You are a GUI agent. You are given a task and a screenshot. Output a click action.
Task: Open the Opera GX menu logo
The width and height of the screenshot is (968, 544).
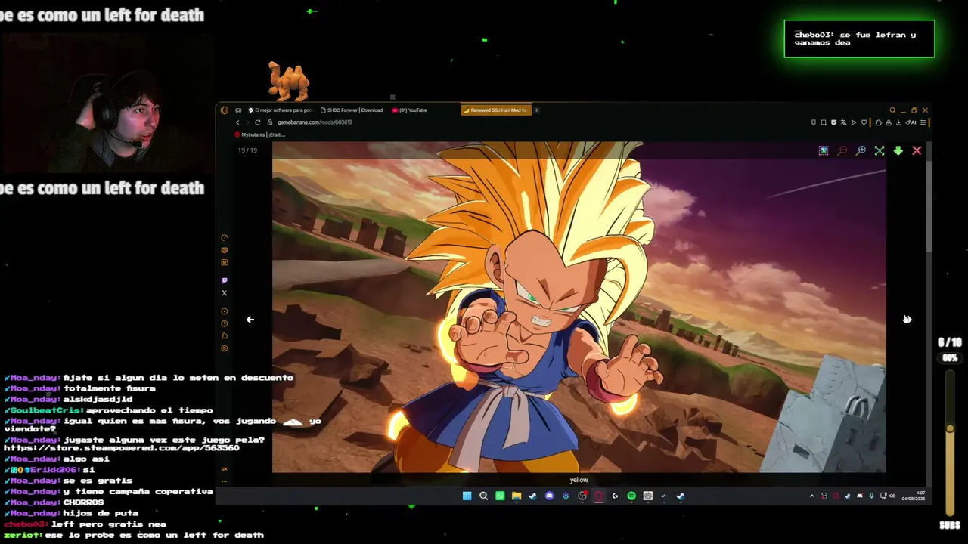[224, 110]
